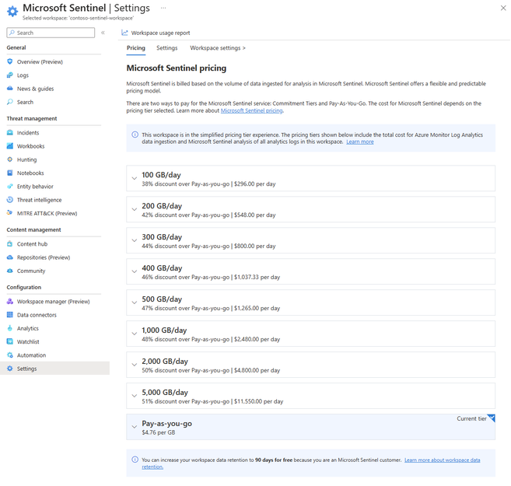Click the Repositories (Preview) cloud icon
Screen dimensions: 511x486
click(10, 257)
